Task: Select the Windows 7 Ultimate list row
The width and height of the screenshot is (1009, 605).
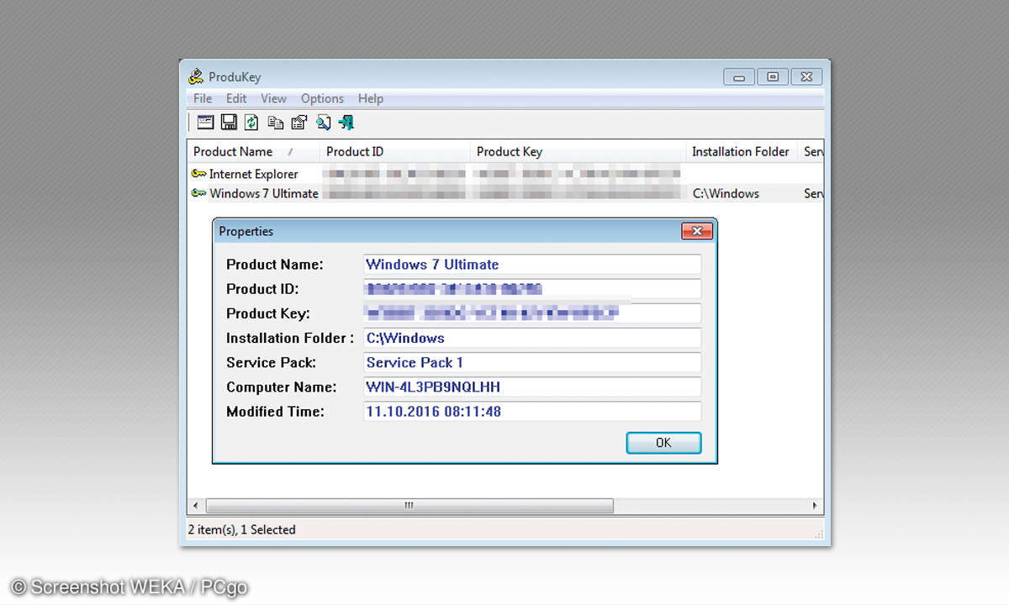Action: (x=504, y=193)
